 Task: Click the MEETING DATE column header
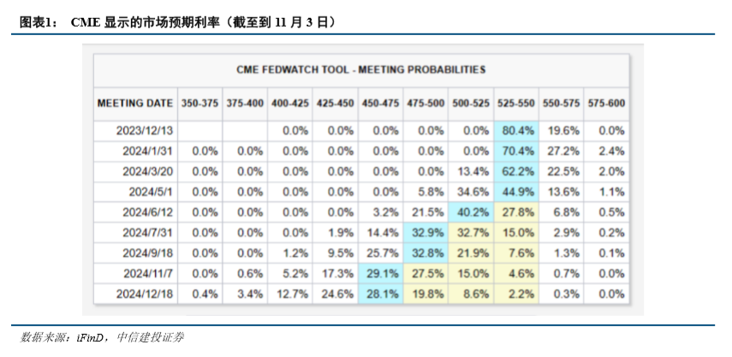[x=135, y=103]
